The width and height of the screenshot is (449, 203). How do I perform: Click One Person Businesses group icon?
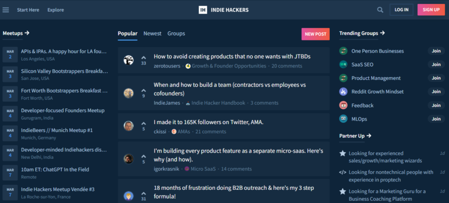pos(343,51)
